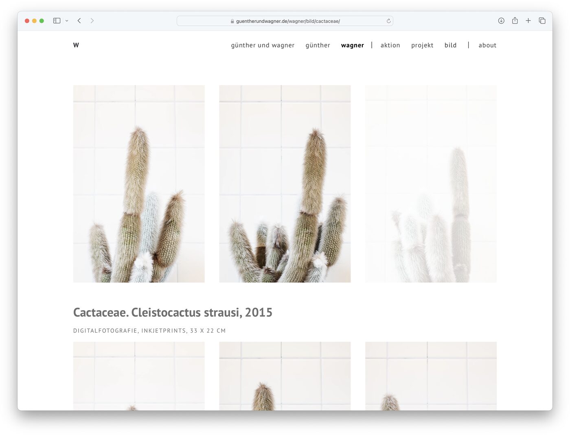
Task: Maximize the window with the green button
Action: pyautogui.click(x=42, y=21)
